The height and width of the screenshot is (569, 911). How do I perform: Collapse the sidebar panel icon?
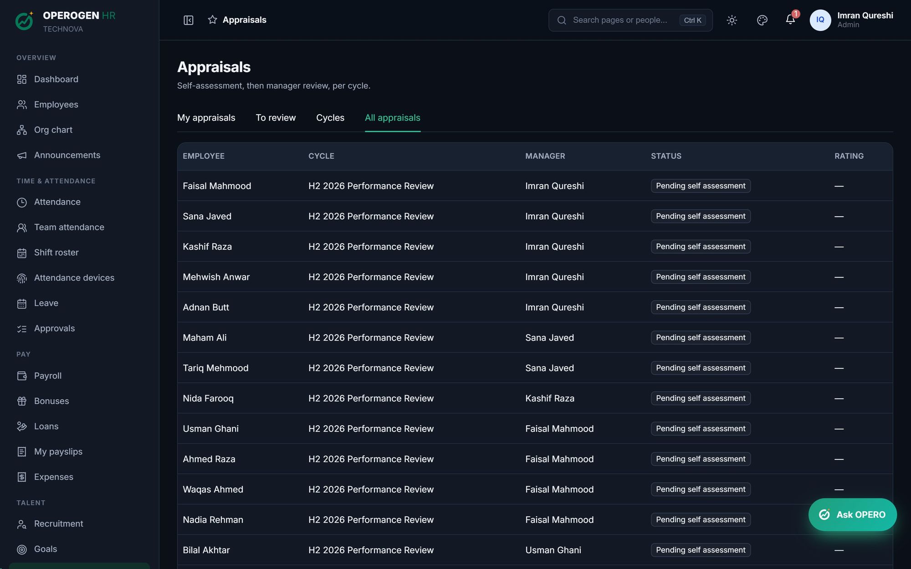pyautogui.click(x=188, y=20)
